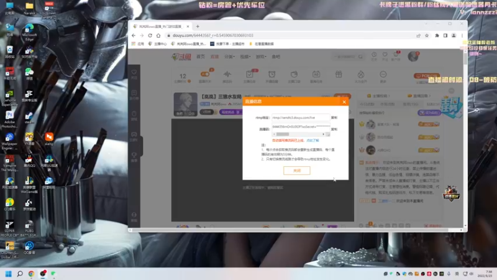Share this page via the address bar icon
Image resolution: width=497 pixels, height=280 pixels.
tap(418, 35)
